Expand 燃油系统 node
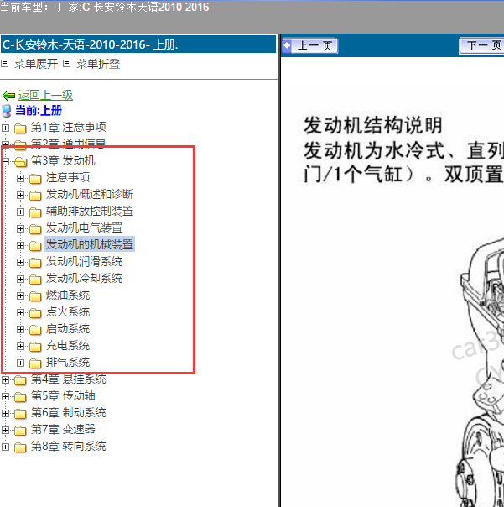Viewport: 504px width, 507px height. click(x=20, y=295)
